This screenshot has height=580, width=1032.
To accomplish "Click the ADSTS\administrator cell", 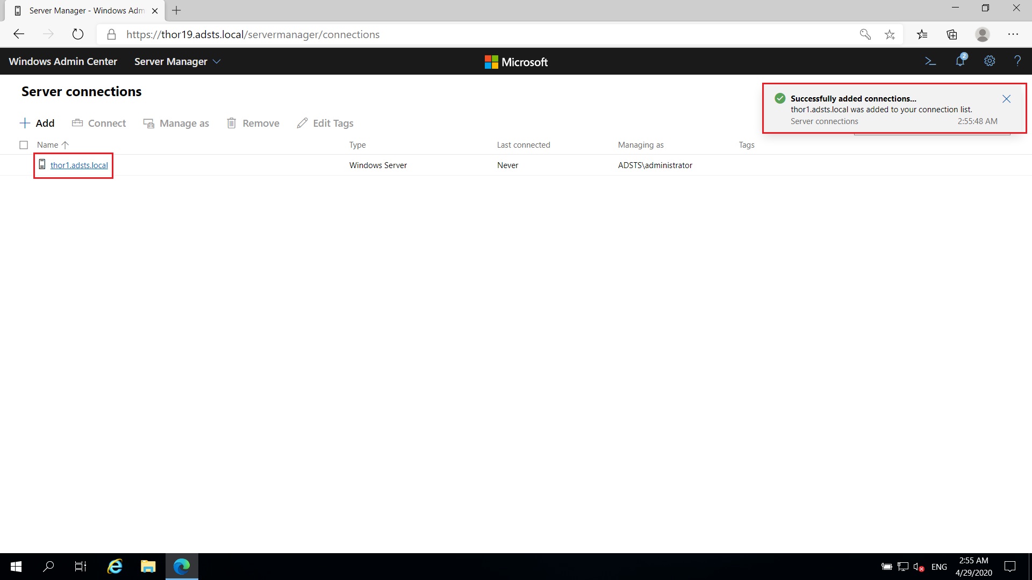I will coord(655,165).
